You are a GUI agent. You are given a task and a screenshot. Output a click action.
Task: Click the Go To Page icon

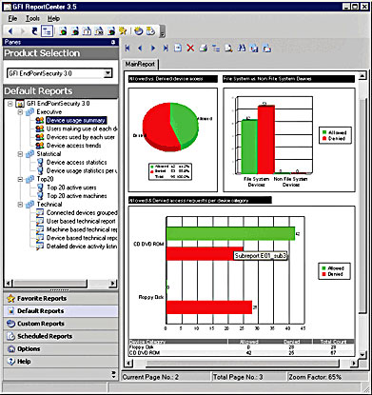click(x=178, y=49)
